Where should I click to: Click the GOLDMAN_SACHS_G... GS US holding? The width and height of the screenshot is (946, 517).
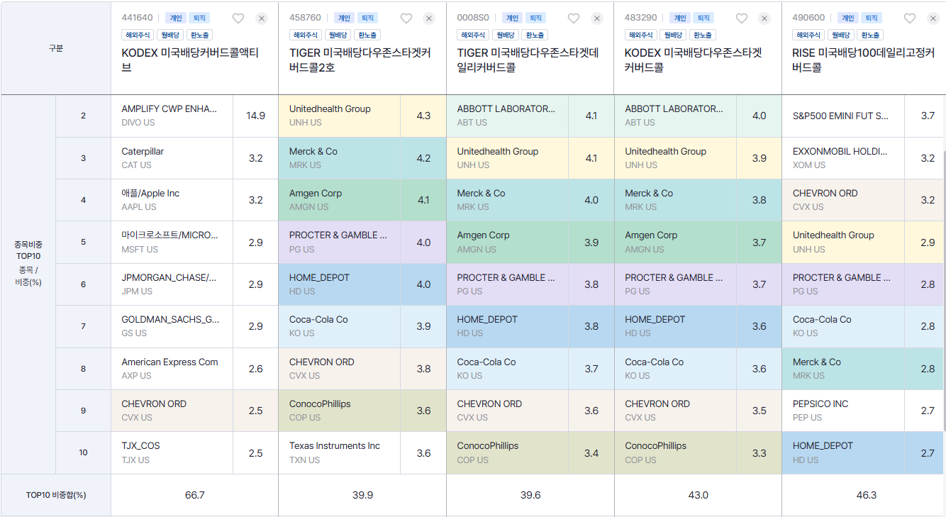click(x=172, y=326)
